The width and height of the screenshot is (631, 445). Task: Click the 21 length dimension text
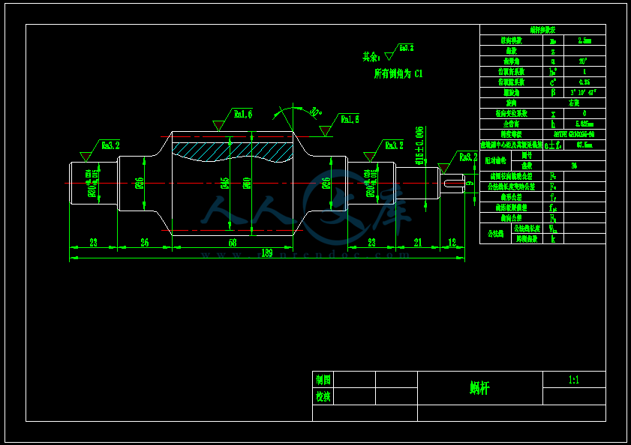[x=418, y=243]
